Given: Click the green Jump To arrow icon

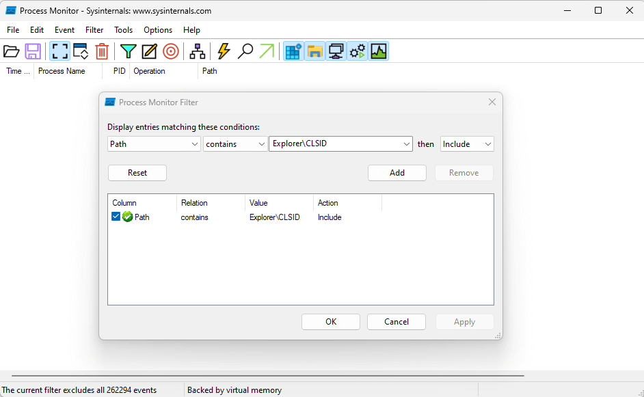Looking at the screenshot, I should click(x=267, y=51).
